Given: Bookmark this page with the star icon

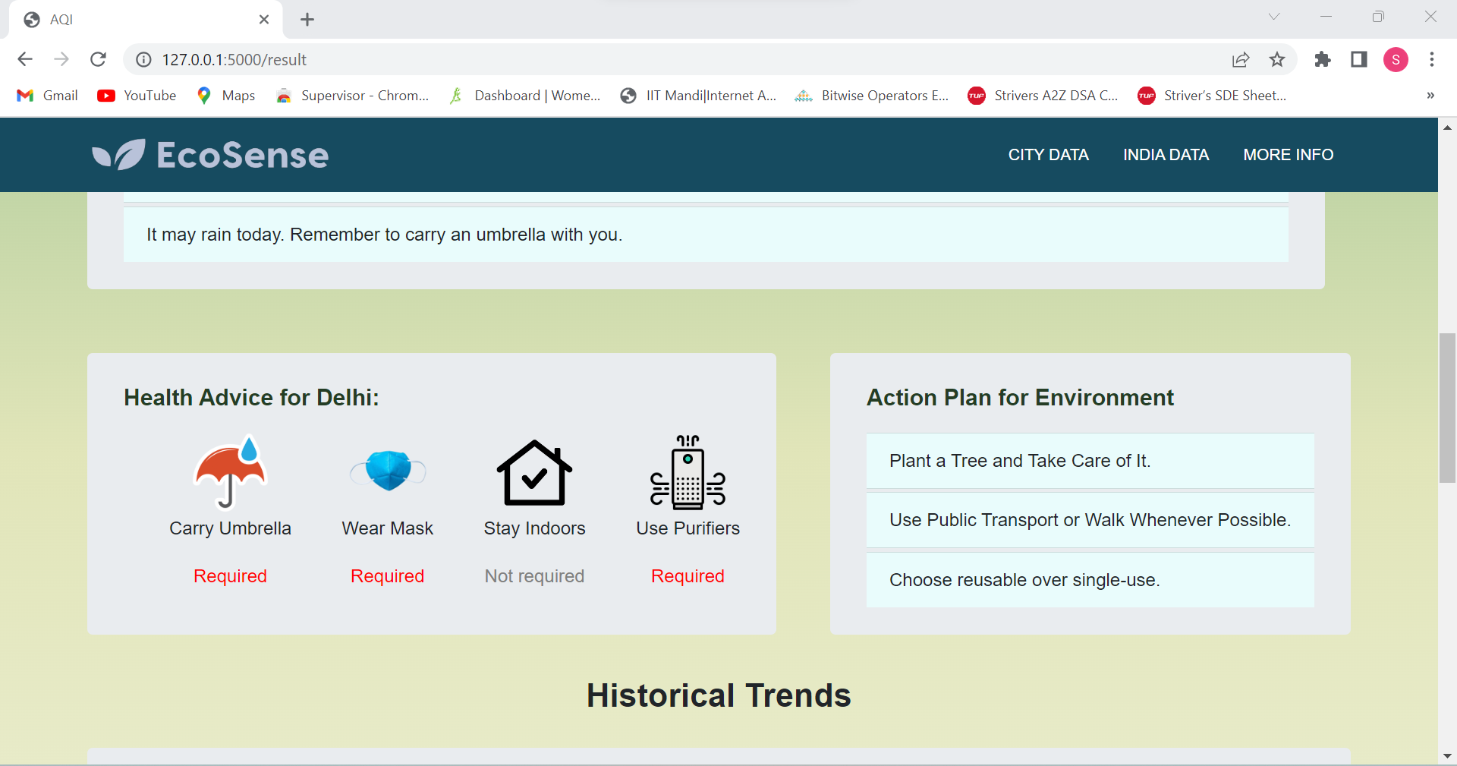Looking at the screenshot, I should coord(1278,59).
